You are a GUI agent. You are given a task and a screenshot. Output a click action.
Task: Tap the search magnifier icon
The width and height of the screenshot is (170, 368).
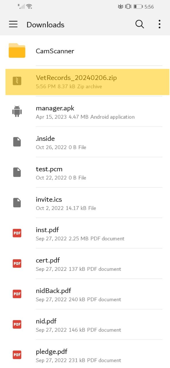pos(140,24)
